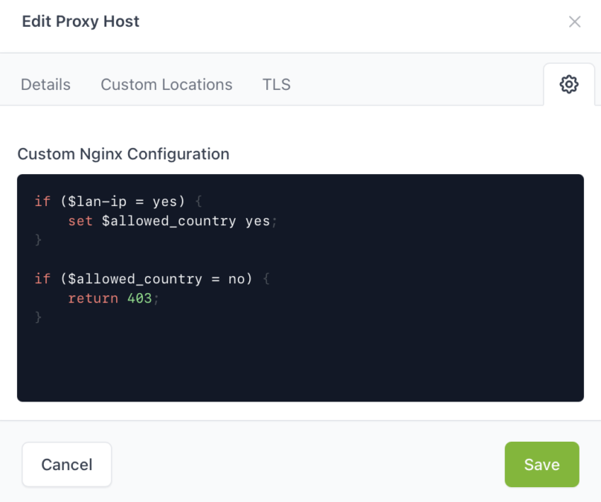Viewport: 601px width, 502px height.
Task: Click the 403 status code in editor
Action: click(x=139, y=298)
